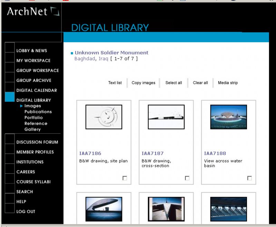This screenshot has height=227, width=276.
Task: Open Portfolio subsection
Action: pos(33,117)
